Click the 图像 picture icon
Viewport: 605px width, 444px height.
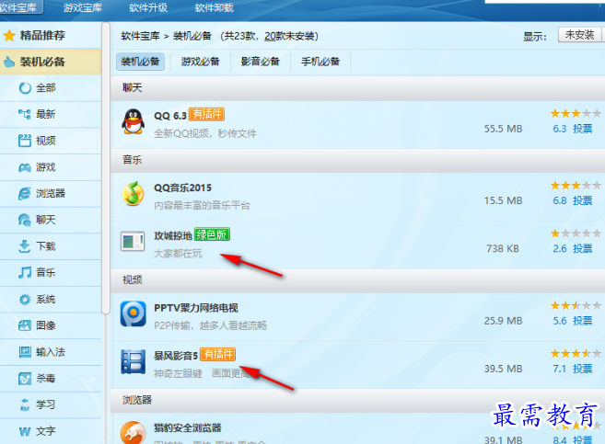coord(25,325)
